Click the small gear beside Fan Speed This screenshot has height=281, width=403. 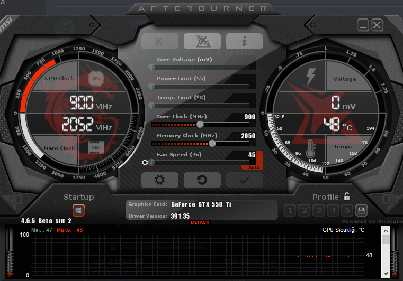click(145, 163)
